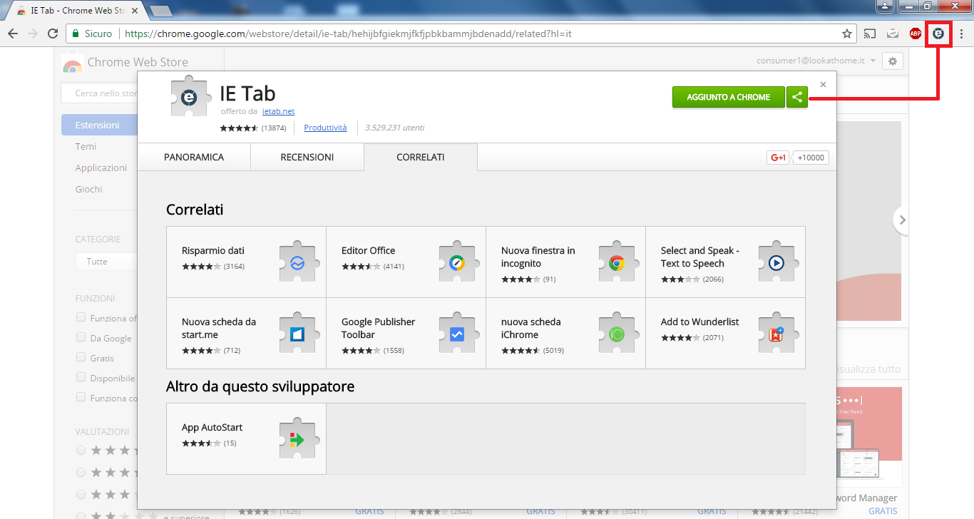
Task: Select the Correlati tab
Action: (421, 157)
